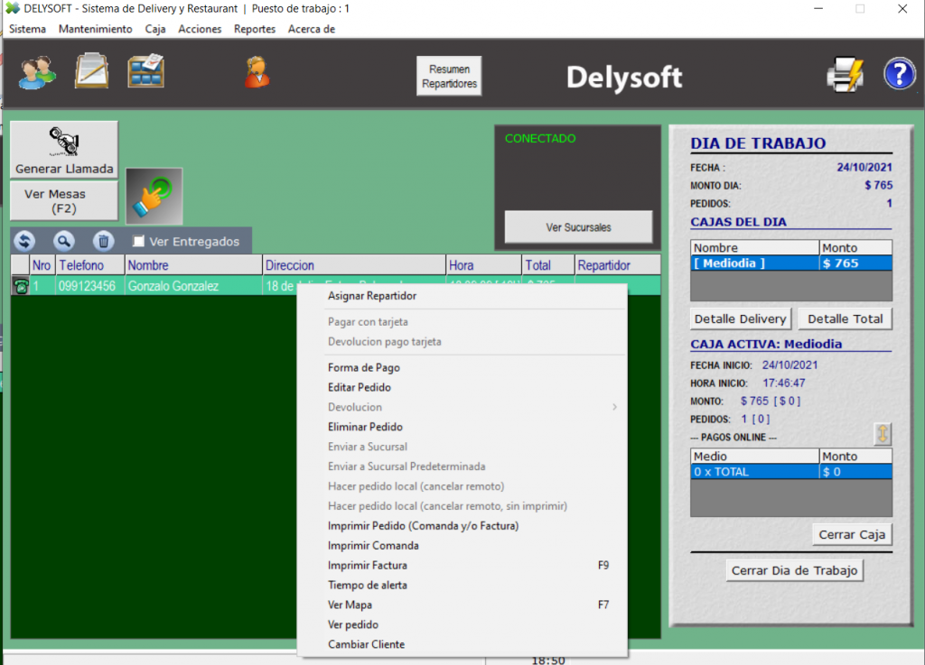Click the Ver Sucursales button
Screen dimensions: 925x665
click(578, 227)
